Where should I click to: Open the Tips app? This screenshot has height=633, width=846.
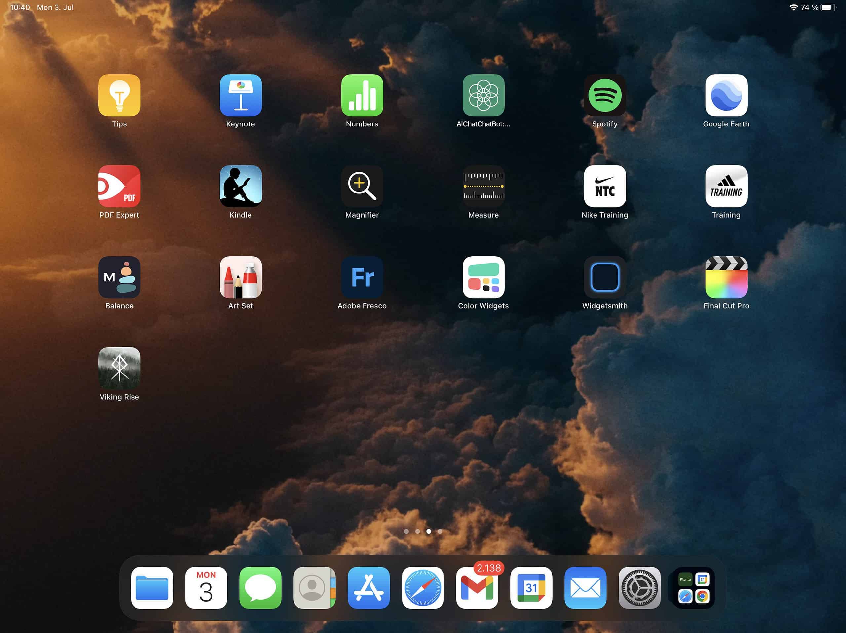click(x=119, y=95)
